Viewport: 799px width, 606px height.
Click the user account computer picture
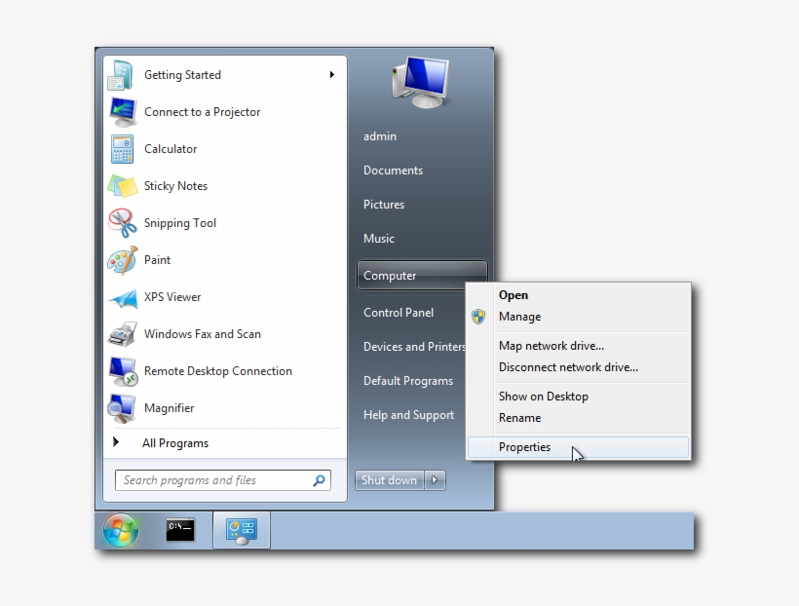(421, 82)
